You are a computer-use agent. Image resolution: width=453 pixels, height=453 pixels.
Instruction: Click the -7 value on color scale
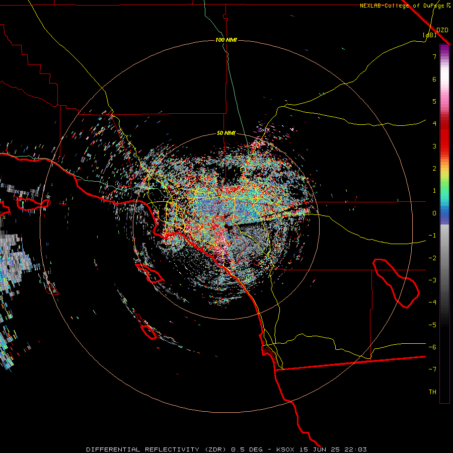432,369
